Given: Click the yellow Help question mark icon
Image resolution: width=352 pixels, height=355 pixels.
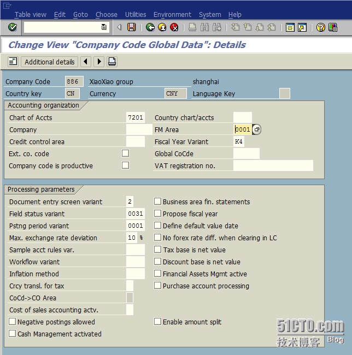Looking at the screenshot, I should coord(320,27).
